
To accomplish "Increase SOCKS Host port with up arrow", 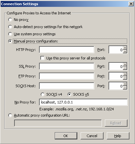I will [x=125, y=84].
